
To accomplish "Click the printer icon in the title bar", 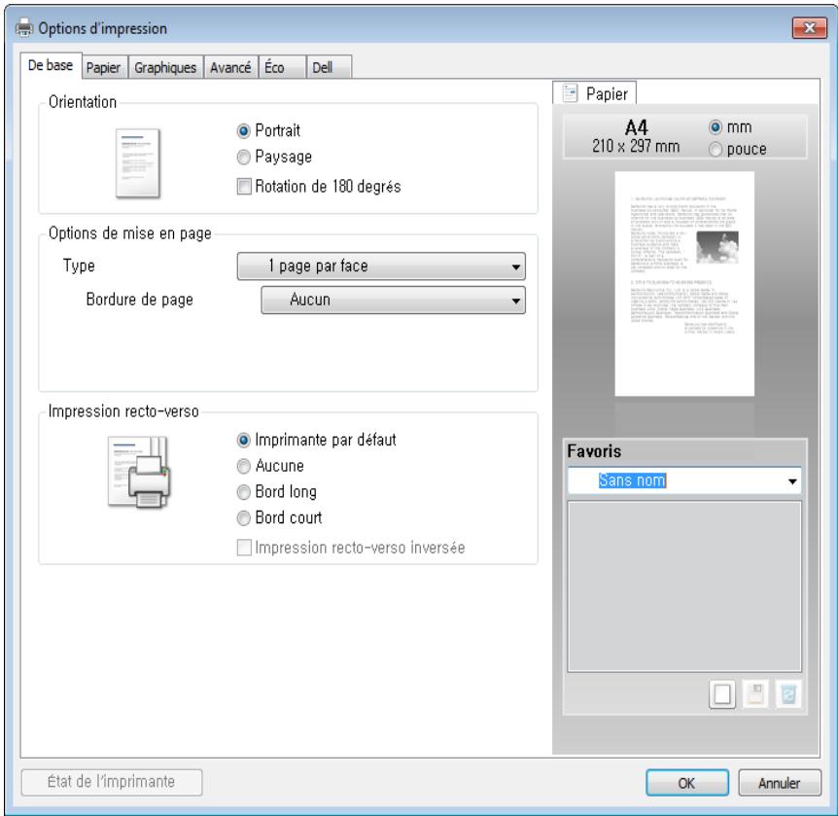I will (x=24, y=27).
